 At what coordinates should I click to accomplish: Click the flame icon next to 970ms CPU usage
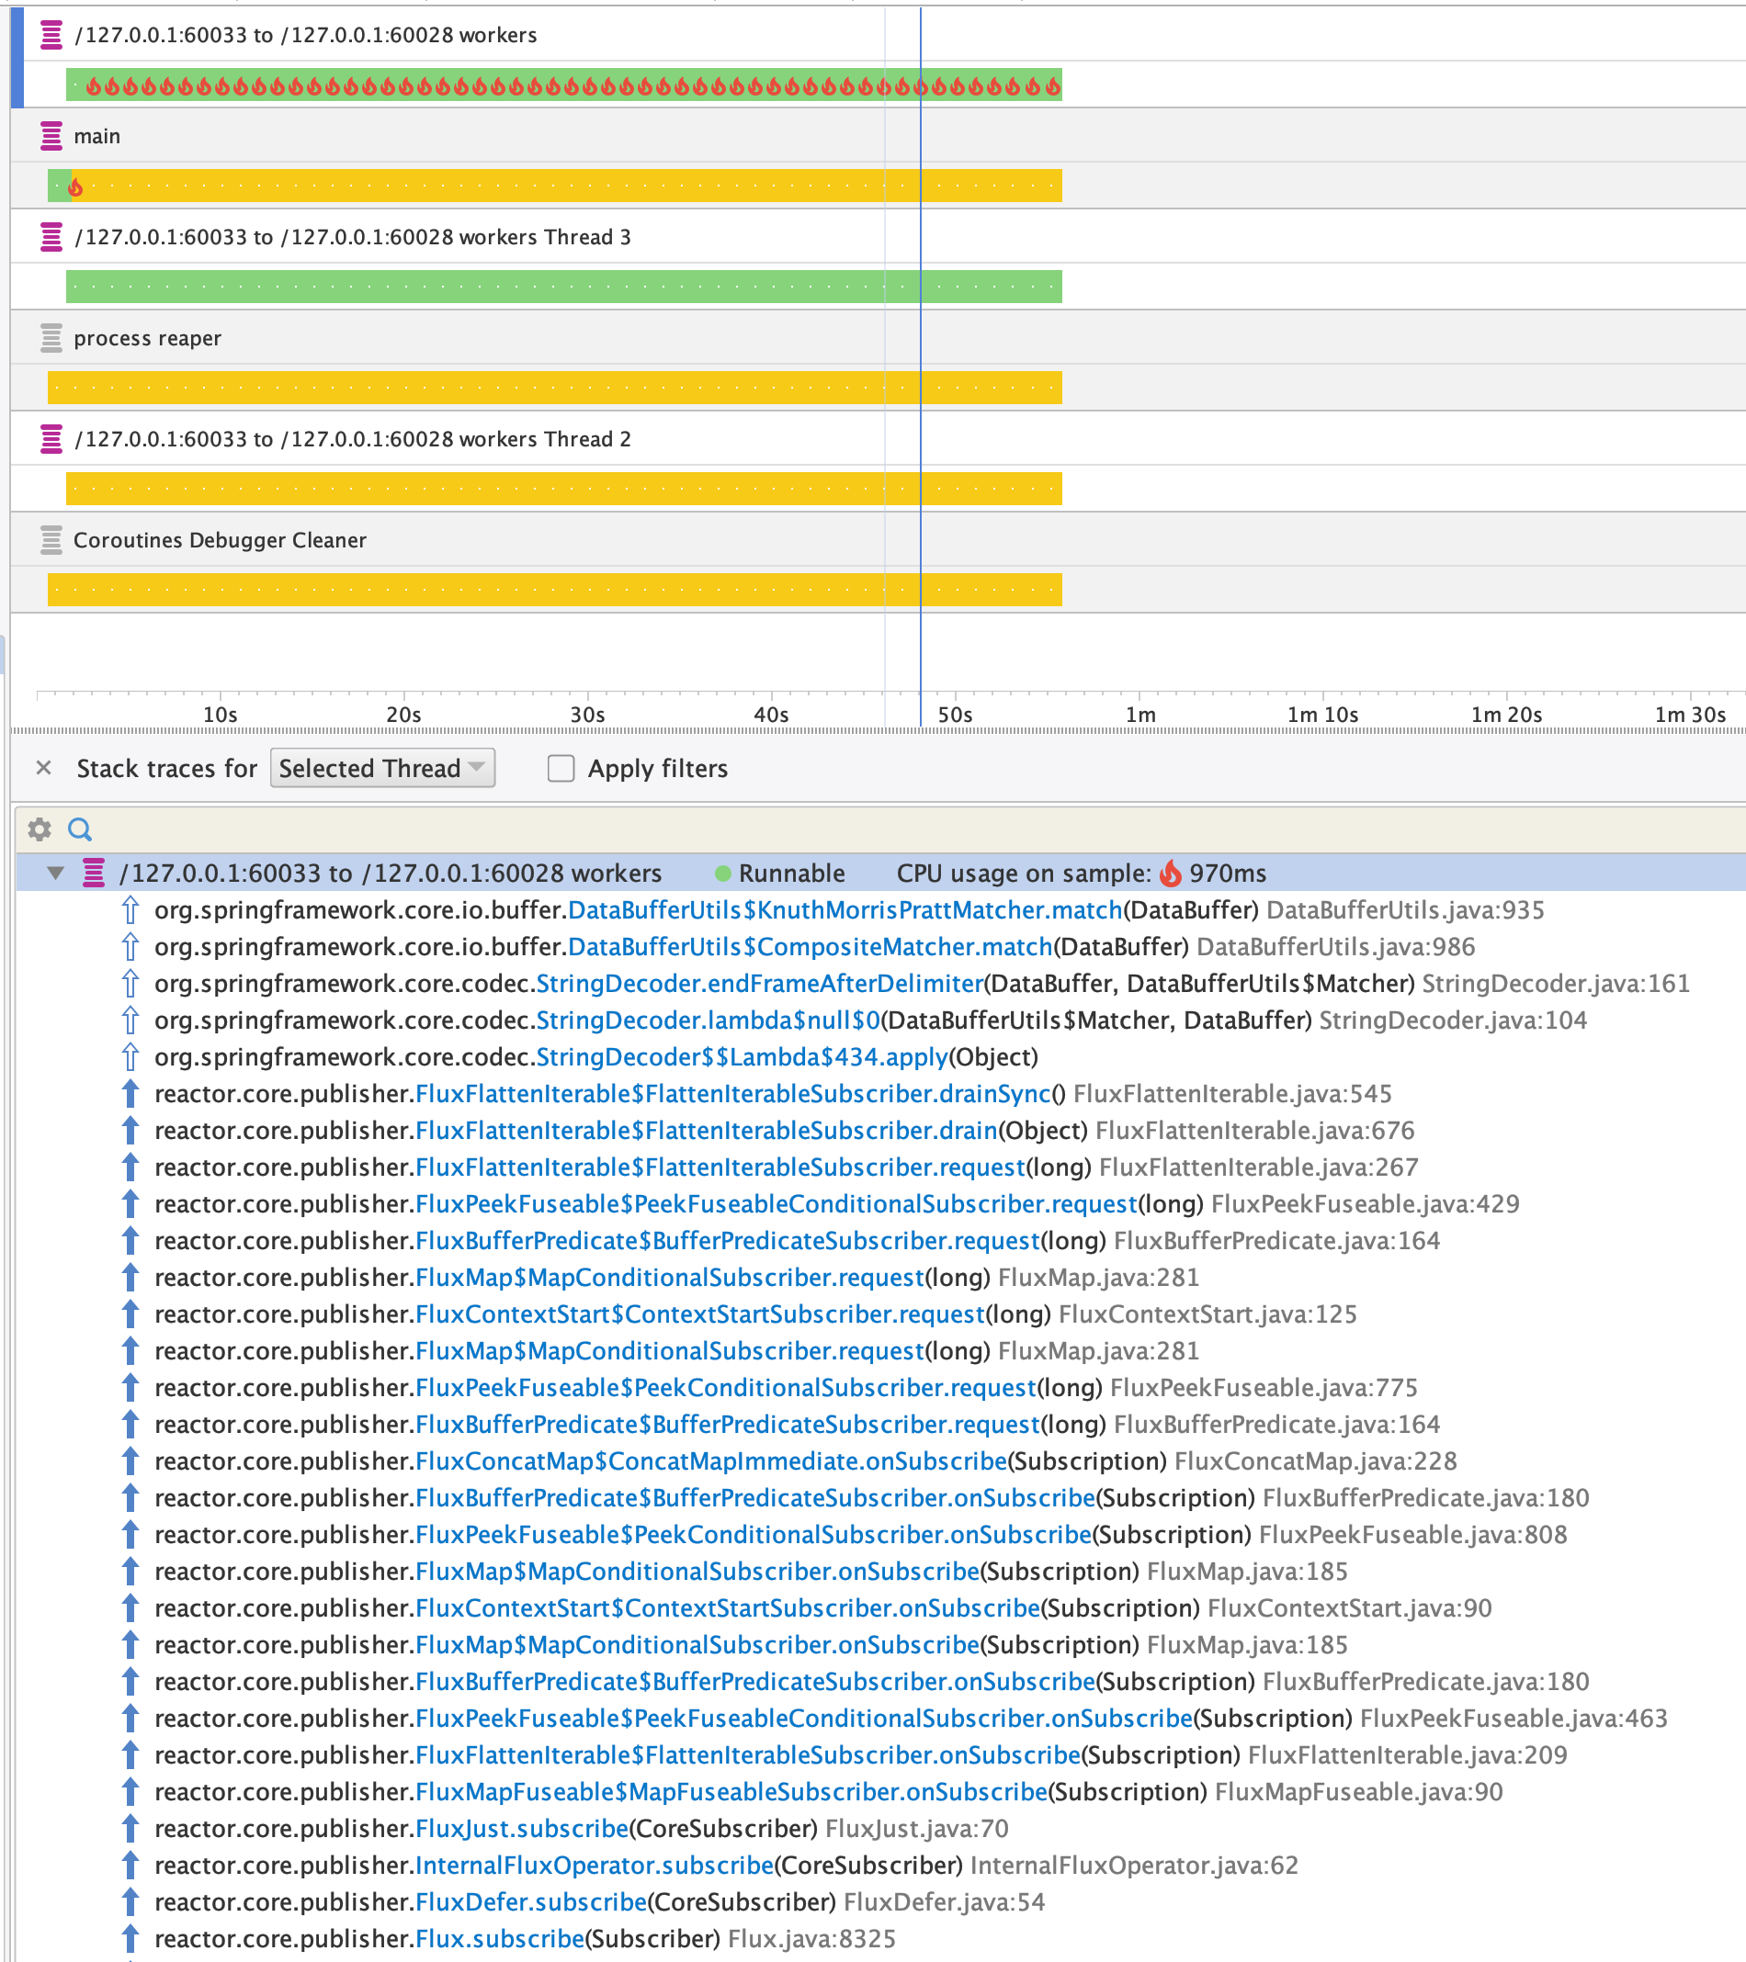point(1169,874)
